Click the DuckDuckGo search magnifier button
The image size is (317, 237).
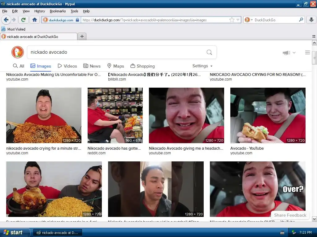(x=209, y=52)
